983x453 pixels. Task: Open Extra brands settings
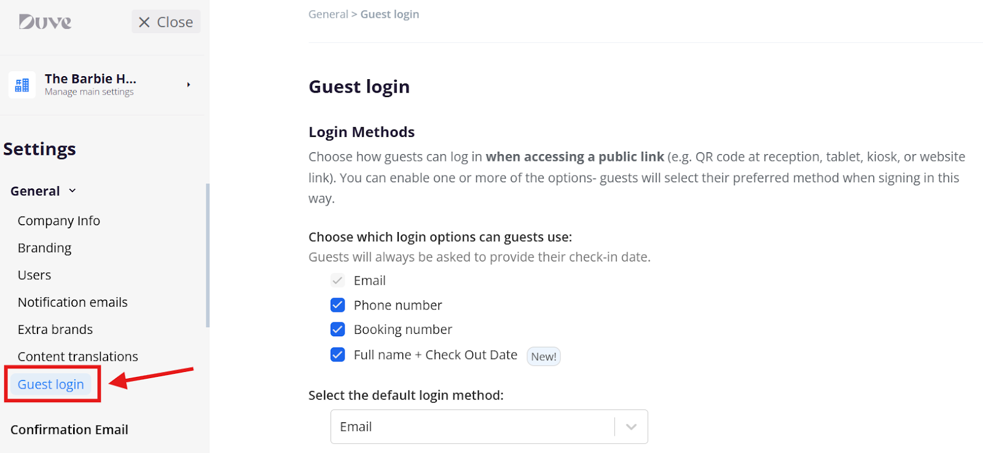pyautogui.click(x=55, y=330)
